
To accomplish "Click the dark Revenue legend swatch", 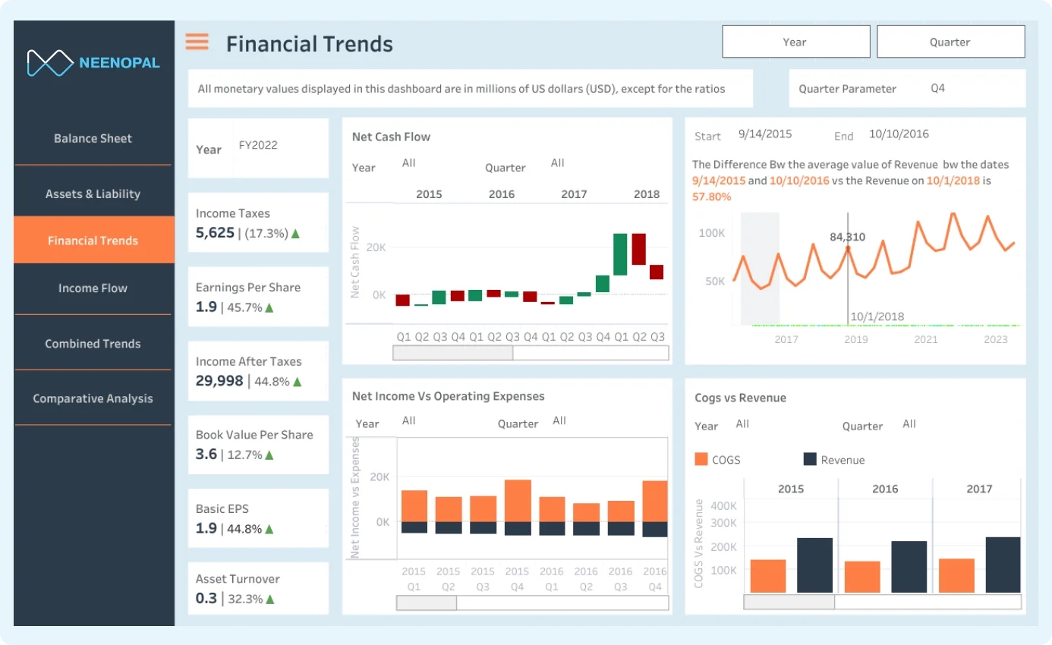I will pos(809,459).
